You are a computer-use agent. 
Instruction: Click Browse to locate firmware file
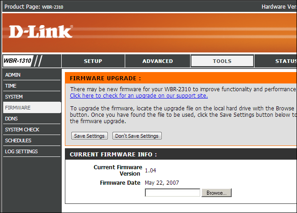(x=217, y=193)
